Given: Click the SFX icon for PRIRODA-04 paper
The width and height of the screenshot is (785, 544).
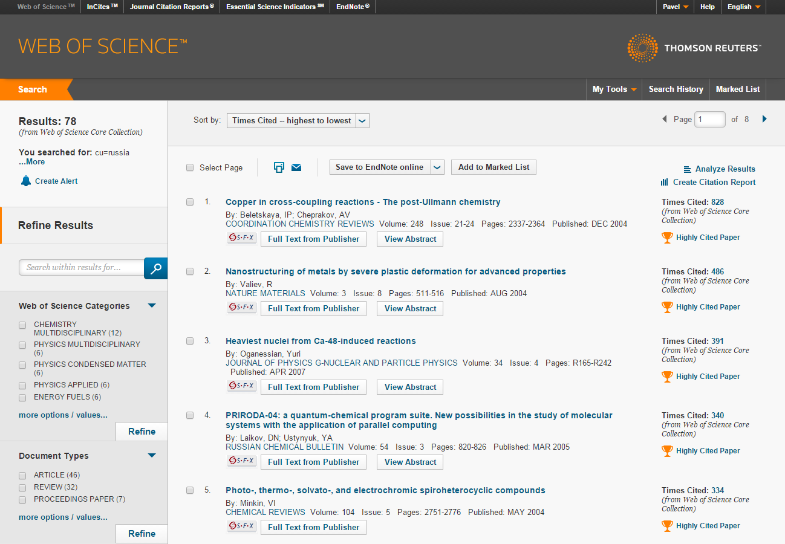Looking at the screenshot, I should point(242,461).
